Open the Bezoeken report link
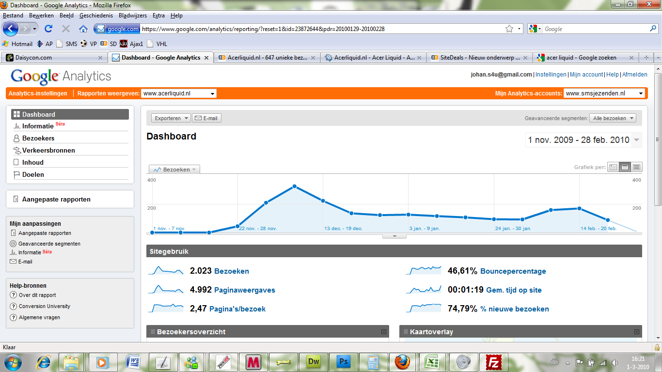Viewport: 662px width, 372px height. (x=232, y=271)
